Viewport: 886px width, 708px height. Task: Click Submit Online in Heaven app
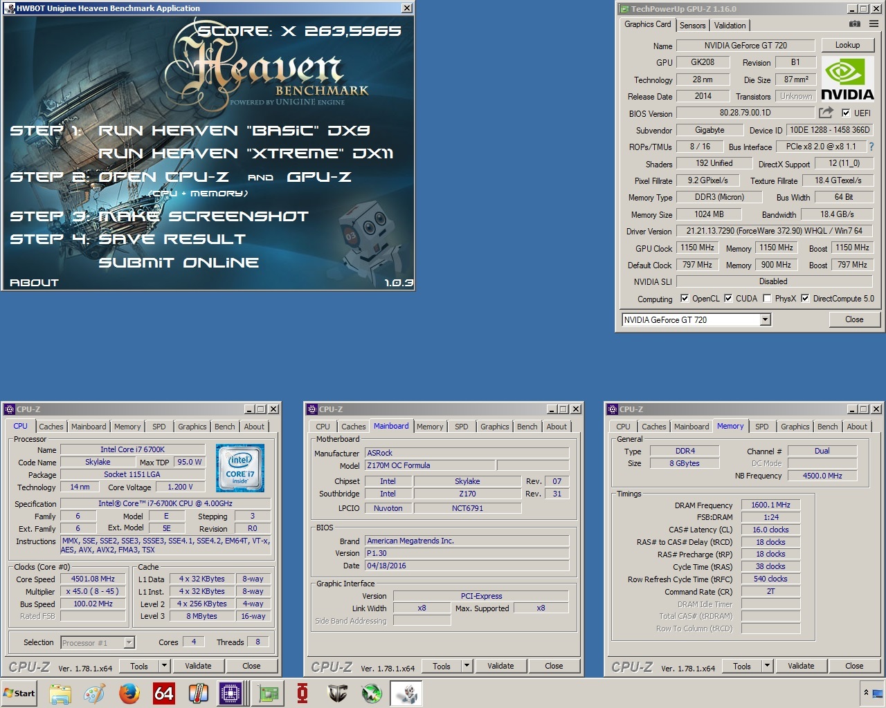(179, 263)
